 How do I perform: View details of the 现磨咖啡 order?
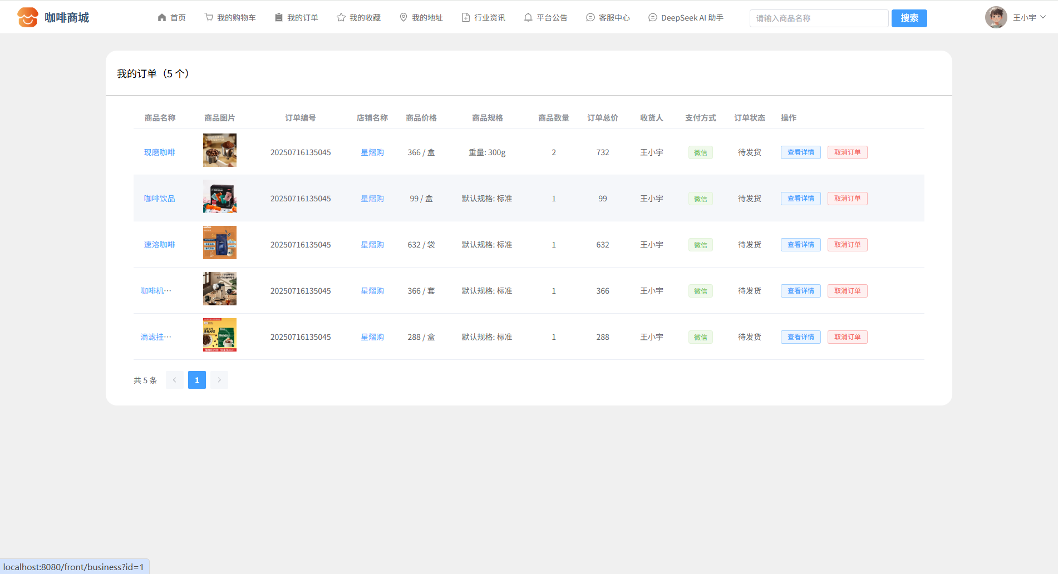[x=800, y=152]
